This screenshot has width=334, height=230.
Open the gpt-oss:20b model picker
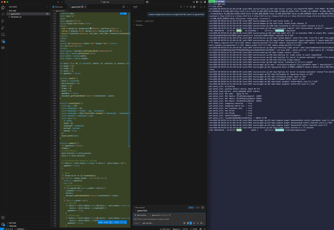(x=148, y=223)
